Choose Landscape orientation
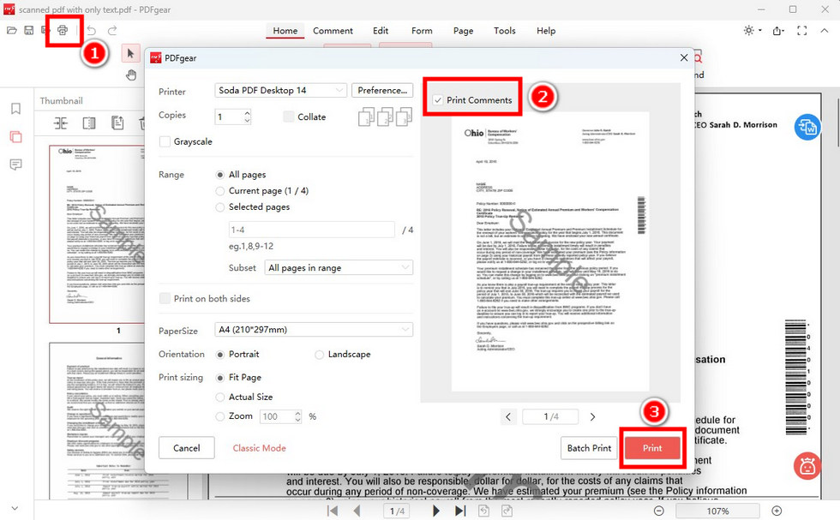This screenshot has height=520, width=840. click(319, 355)
